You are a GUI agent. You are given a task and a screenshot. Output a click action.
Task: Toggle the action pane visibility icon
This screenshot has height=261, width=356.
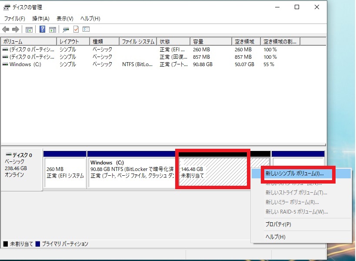pyautogui.click(x=52, y=29)
